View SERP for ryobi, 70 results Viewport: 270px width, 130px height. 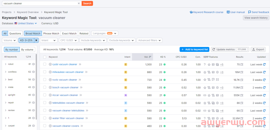(x=242, y=64)
